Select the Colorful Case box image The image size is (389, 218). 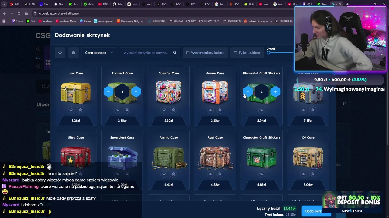click(169, 92)
